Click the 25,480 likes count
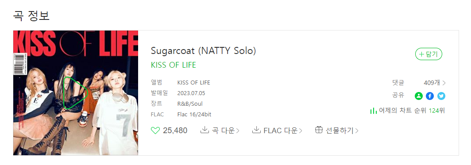Image resolution: width=471 pixels, height=165 pixels. pyautogui.click(x=175, y=130)
